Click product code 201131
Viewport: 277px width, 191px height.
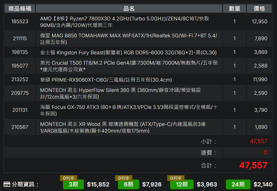click(x=20, y=110)
